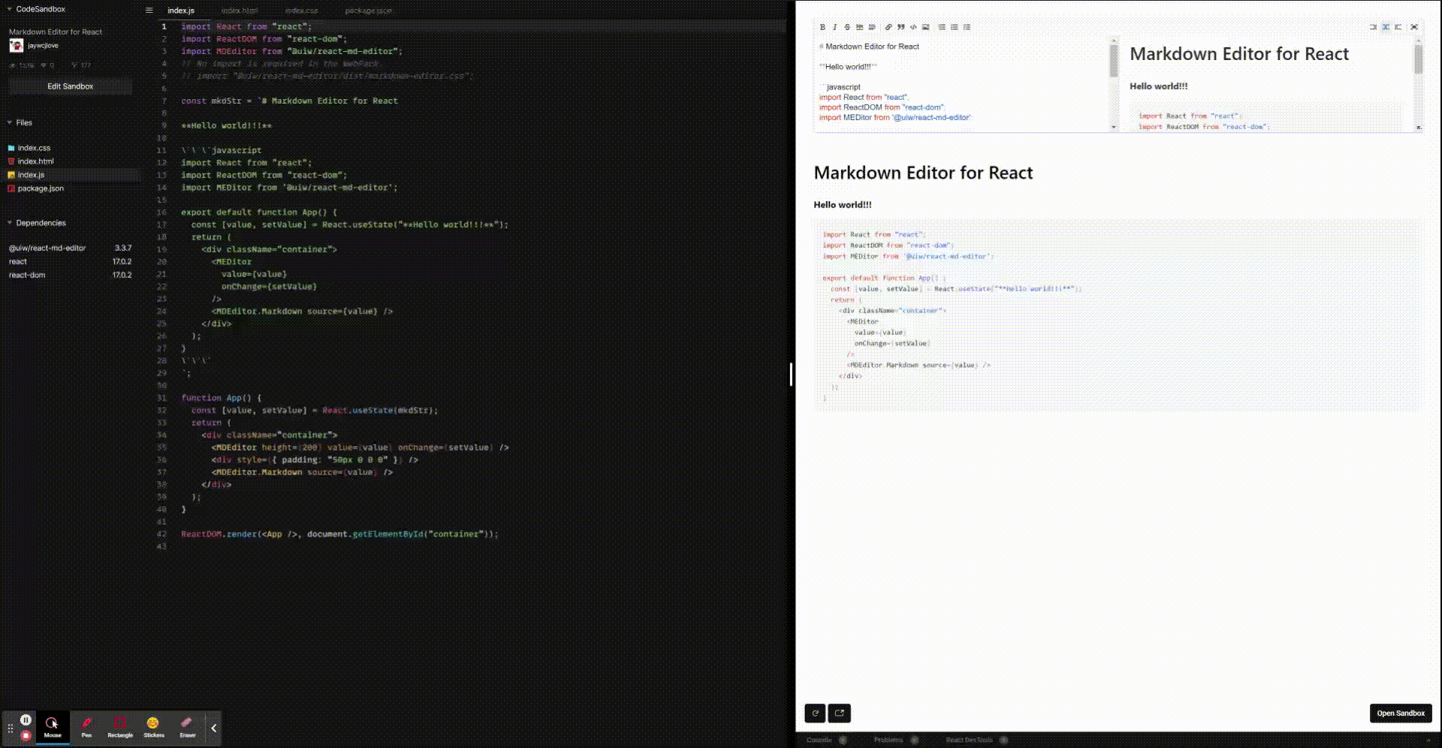Add ordered list from markdown toolbar
Screen dimensions: 1442x748
click(955, 27)
